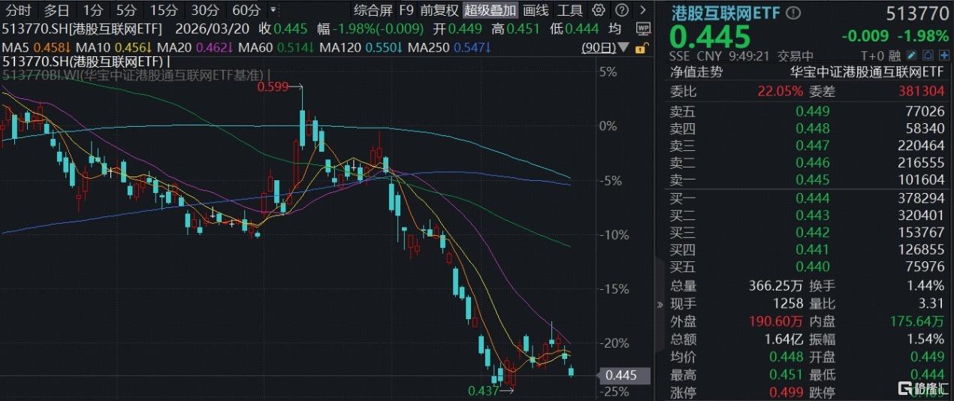Select the 1分 period tab

pyautogui.click(x=93, y=11)
